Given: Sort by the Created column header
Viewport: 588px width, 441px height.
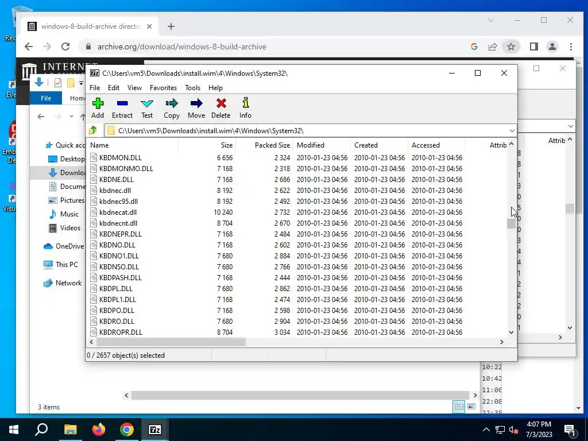Looking at the screenshot, I should 380,145.
